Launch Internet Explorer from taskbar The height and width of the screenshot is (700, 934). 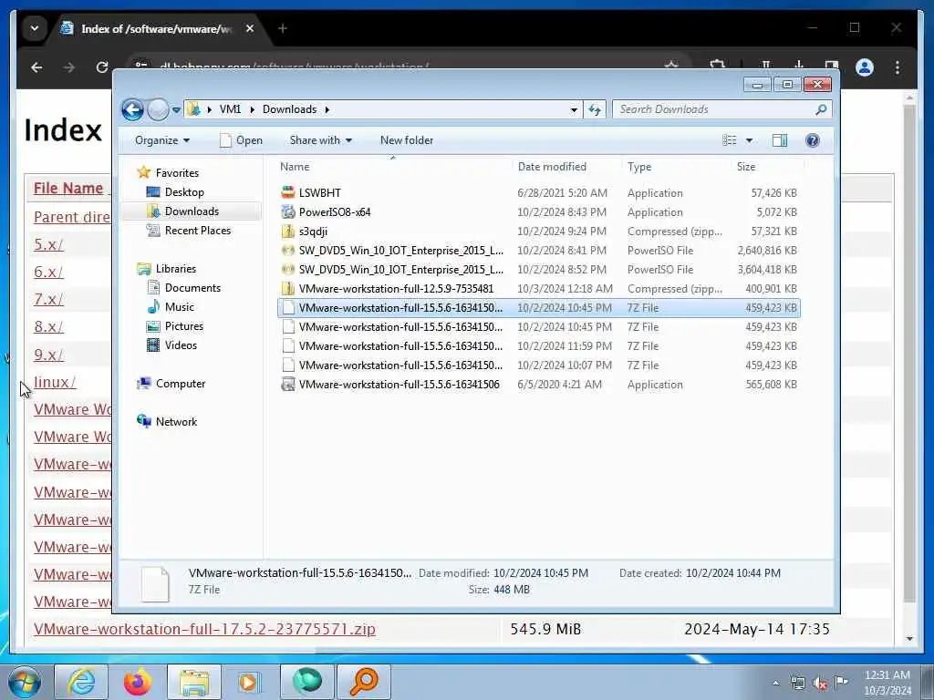click(x=81, y=682)
